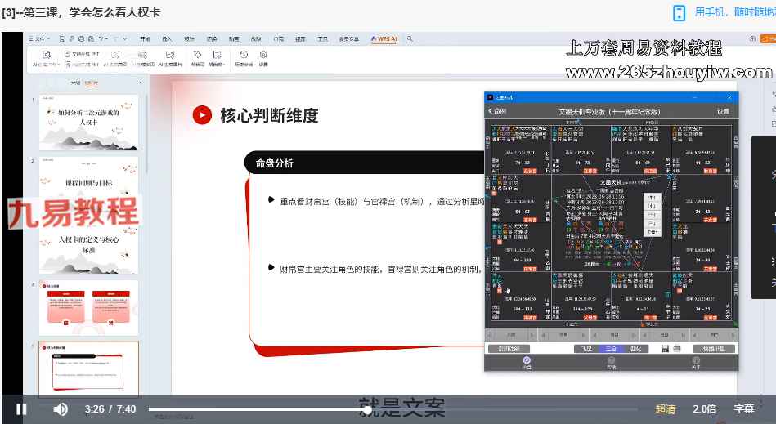Expand the 文件 menu dropdown in WPS
776x424 pixels.
(43, 38)
